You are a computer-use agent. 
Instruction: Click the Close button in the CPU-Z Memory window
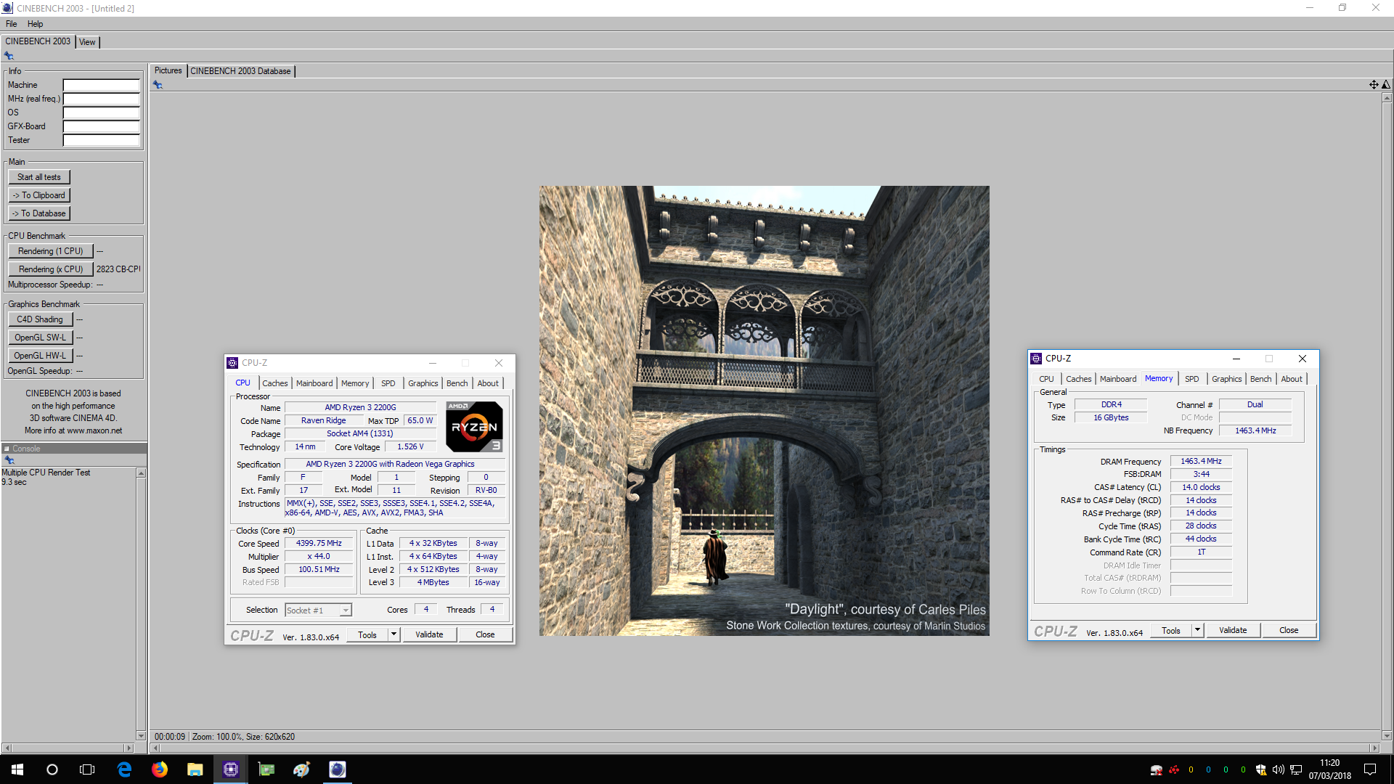point(1289,630)
